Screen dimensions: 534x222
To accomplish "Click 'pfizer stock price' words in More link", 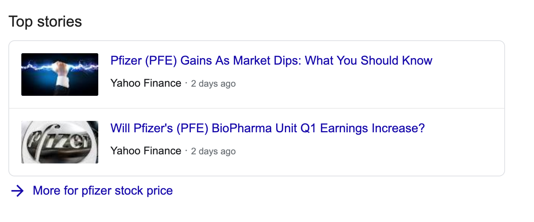I will [127, 190].
